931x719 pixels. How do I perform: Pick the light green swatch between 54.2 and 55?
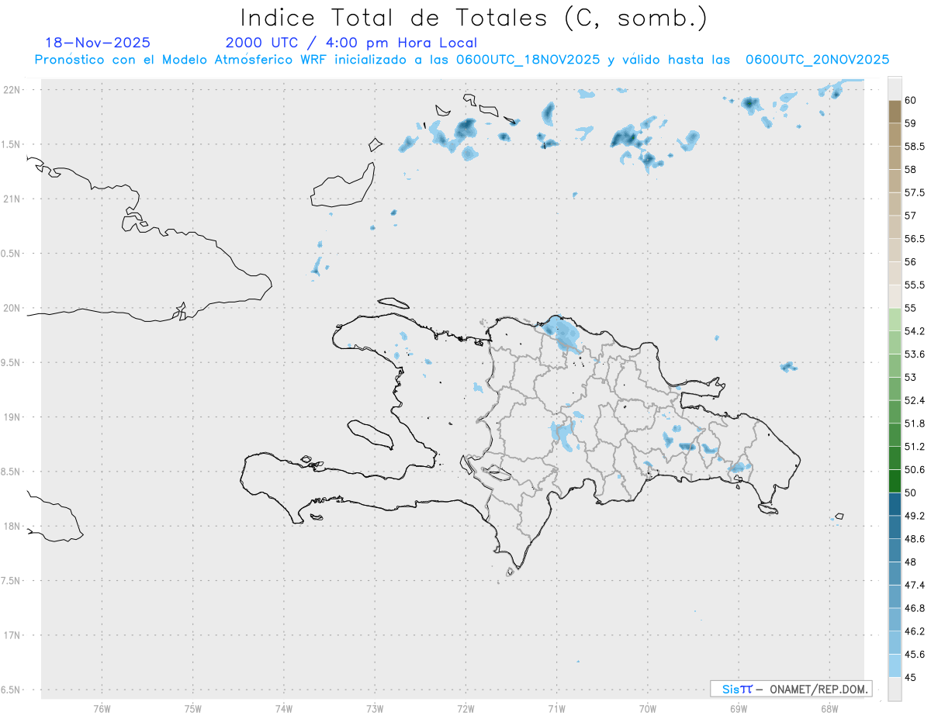[895, 320]
